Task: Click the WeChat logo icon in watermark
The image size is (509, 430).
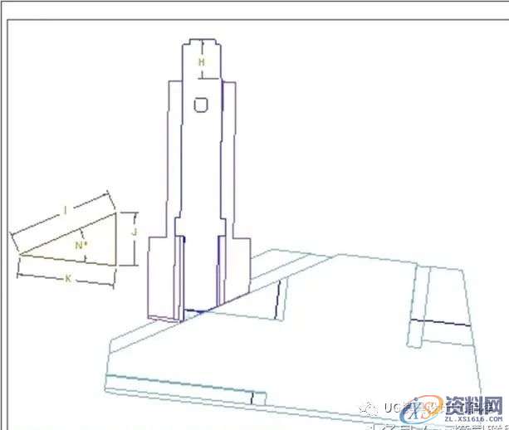Action: click(x=370, y=407)
